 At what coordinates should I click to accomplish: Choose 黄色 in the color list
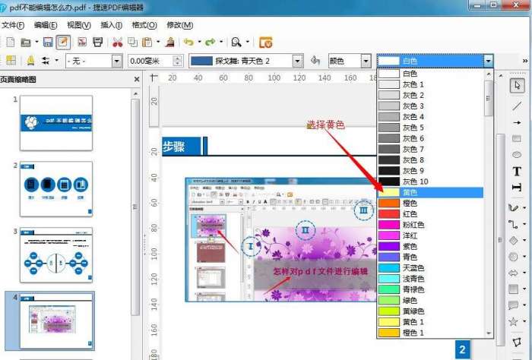coord(430,192)
